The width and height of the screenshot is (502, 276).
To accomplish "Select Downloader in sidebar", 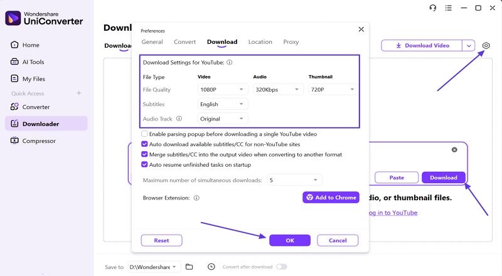I will [46, 124].
